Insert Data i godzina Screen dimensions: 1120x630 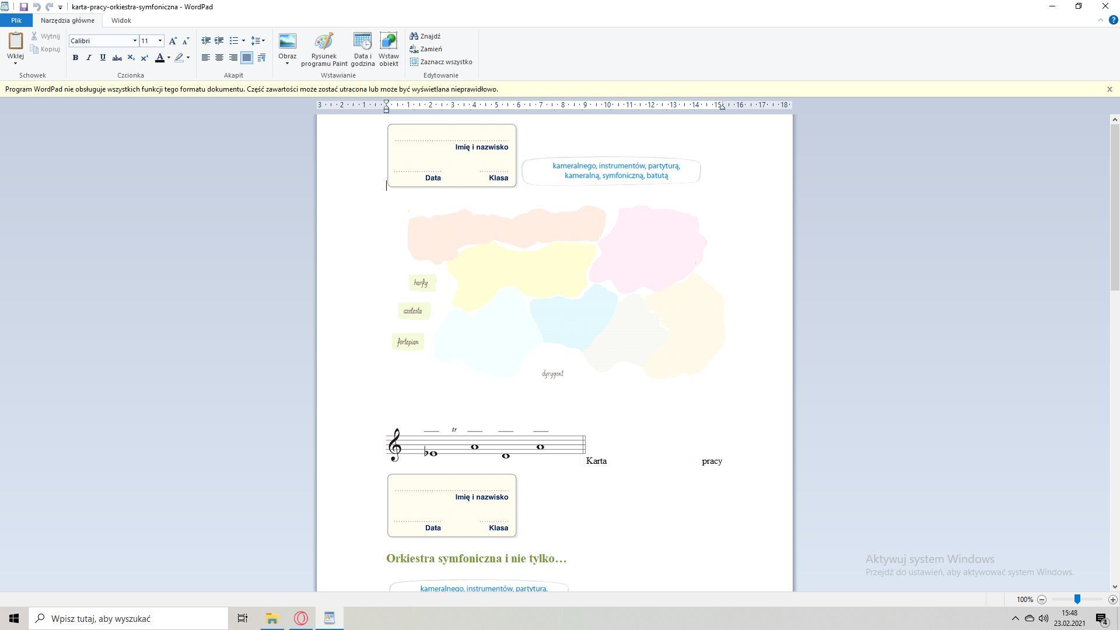362,49
